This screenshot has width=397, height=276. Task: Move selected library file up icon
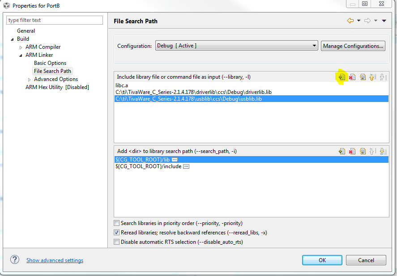(372, 77)
